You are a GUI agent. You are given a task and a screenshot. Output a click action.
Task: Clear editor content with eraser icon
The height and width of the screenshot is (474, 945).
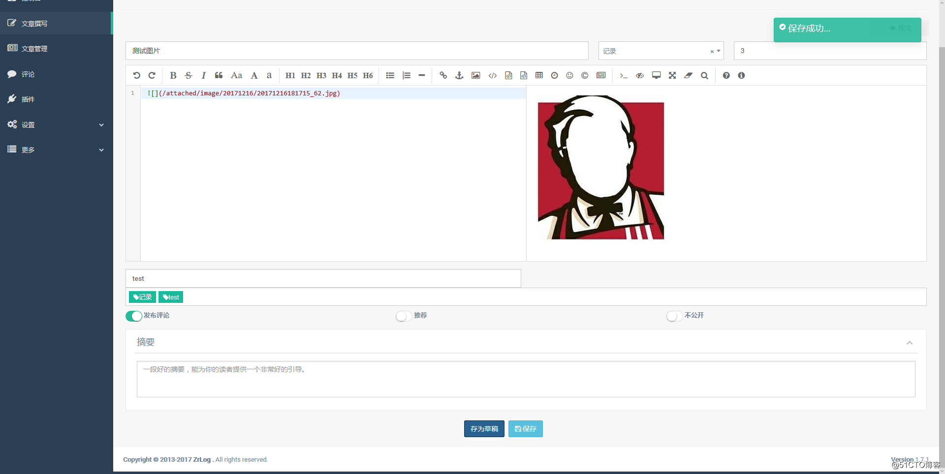(x=688, y=75)
